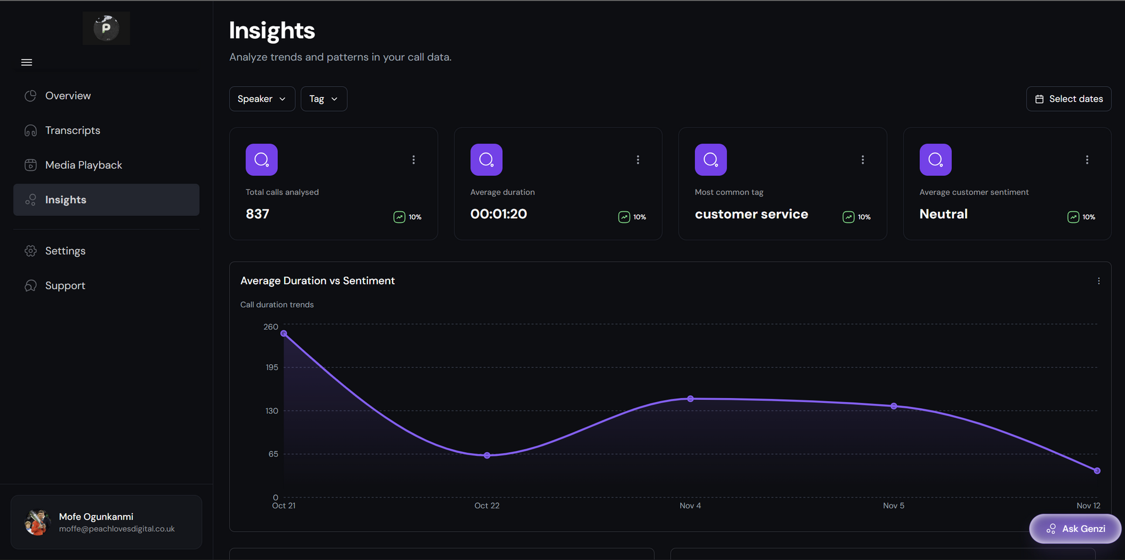This screenshot has width=1125, height=560.
Task: Click the purple icon on Average duration card
Action: tap(486, 159)
